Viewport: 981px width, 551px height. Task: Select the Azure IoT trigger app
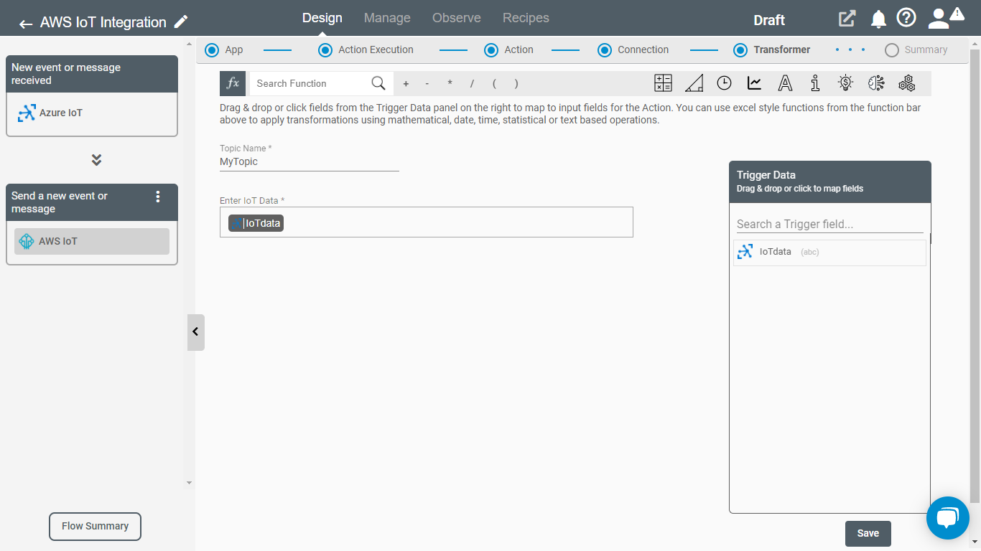click(x=92, y=113)
